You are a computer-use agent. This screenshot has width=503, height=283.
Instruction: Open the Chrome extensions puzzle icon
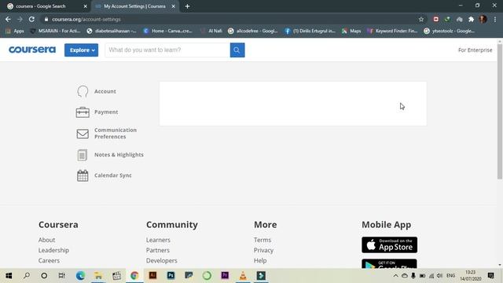tap(471, 19)
